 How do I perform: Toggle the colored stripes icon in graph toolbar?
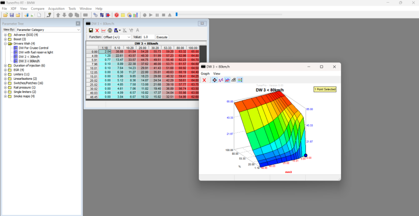point(240,80)
